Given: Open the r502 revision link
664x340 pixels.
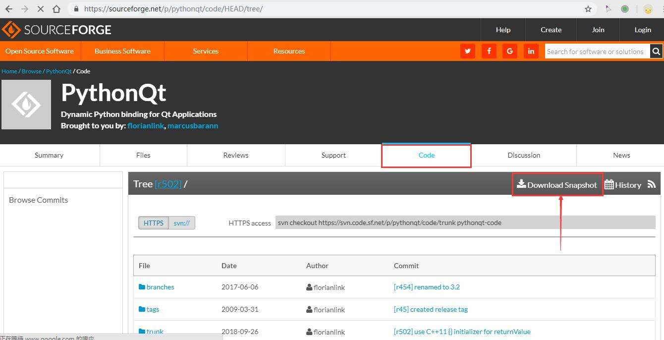Looking at the screenshot, I should 168,184.
